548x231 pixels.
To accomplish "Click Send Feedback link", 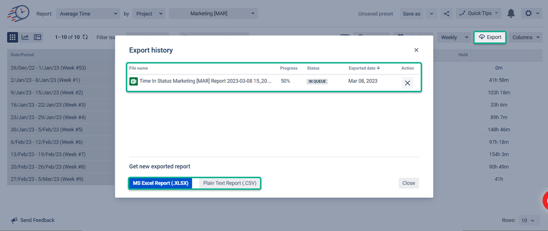I will click(x=37, y=220).
